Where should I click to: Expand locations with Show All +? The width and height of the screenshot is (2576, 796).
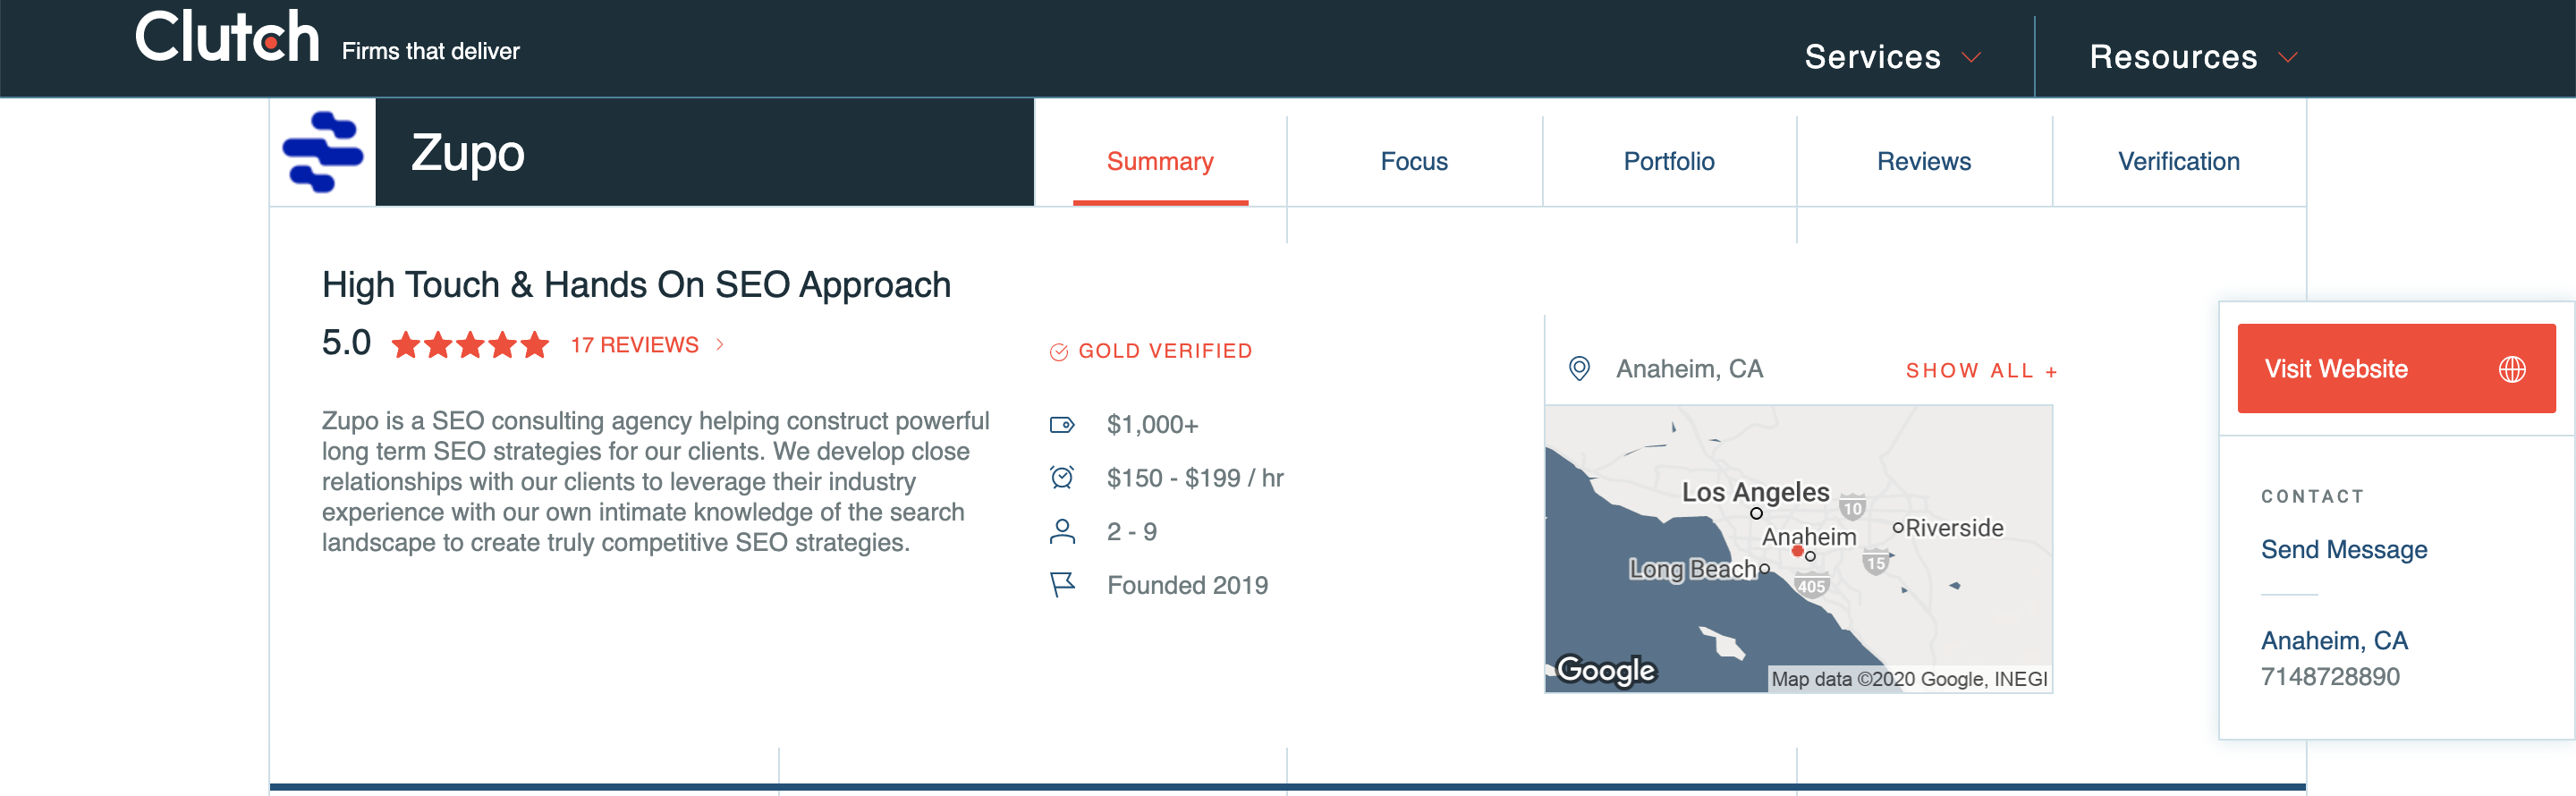point(1981,371)
